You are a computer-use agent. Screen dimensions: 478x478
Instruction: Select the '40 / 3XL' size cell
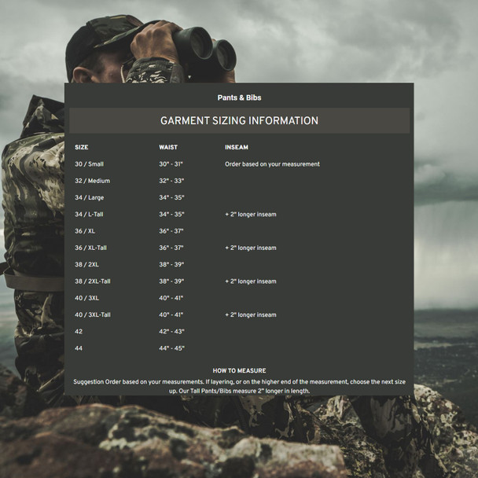click(87, 298)
